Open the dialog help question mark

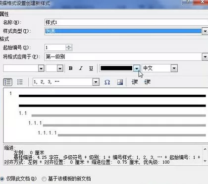(188, 2)
